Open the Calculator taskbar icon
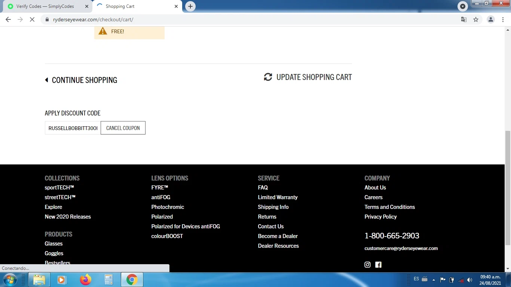Image resolution: width=511 pixels, height=287 pixels. (108, 280)
